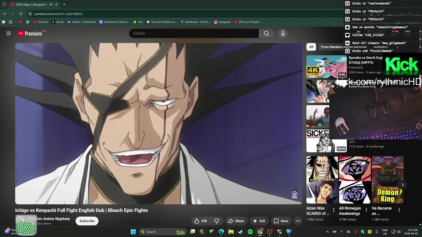The width and height of the screenshot is (422, 237).
Task: Open the All Rinnegan Awakenings thumbnail
Action: coord(355,180)
